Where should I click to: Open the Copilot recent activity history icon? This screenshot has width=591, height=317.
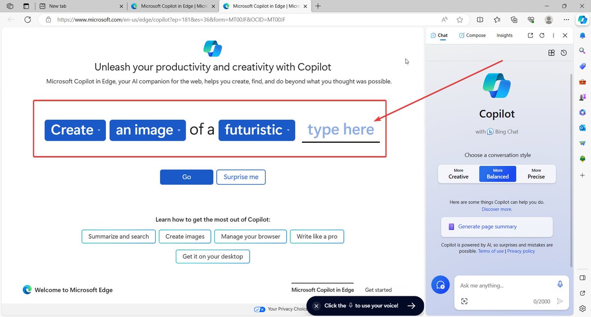[564, 53]
